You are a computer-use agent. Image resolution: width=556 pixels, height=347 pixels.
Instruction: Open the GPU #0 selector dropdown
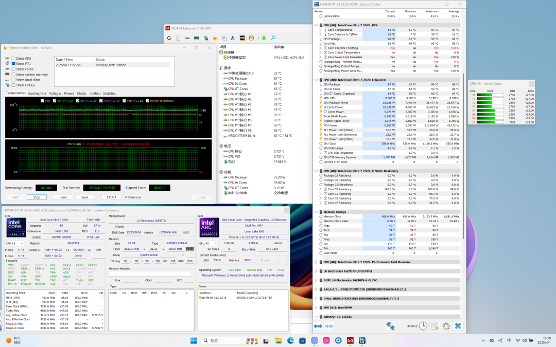tap(208, 243)
